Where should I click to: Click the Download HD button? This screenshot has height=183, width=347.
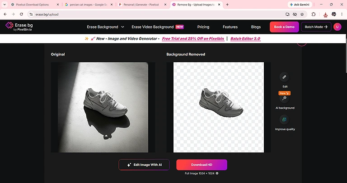tap(202, 165)
